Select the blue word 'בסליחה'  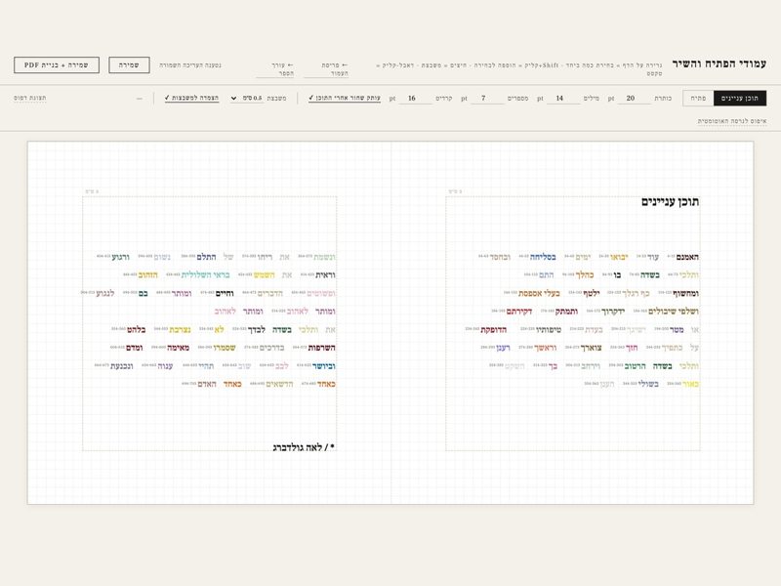tap(543, 257)
